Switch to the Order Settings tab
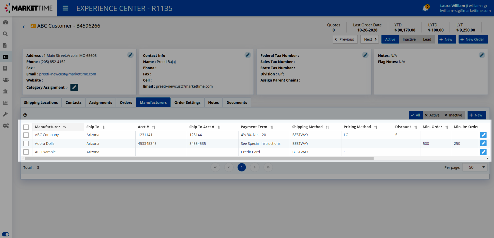Image resolution: width=494 pixels, height=238 pixels. tap(187, 102)
